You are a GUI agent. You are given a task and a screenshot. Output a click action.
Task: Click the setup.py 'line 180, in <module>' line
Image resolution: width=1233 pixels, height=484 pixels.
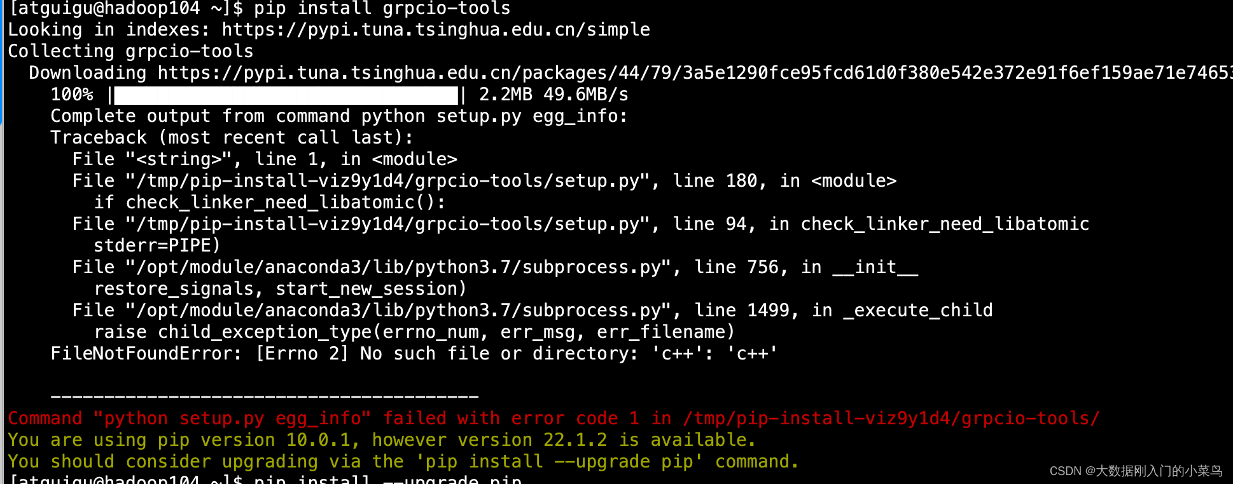(x=484, y=181)
